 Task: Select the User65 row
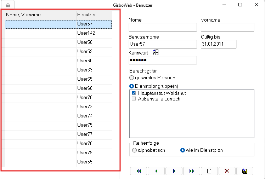pyautogui.click(x=59, y=80)
